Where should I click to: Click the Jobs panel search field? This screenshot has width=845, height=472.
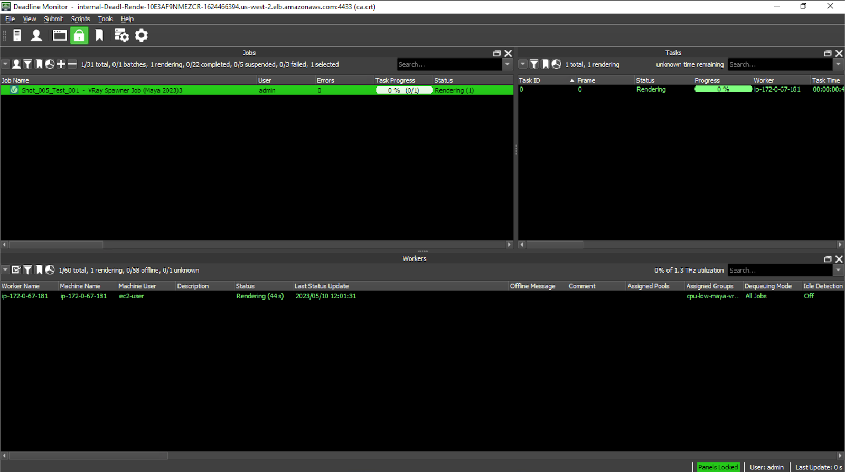tap(449, 64)
